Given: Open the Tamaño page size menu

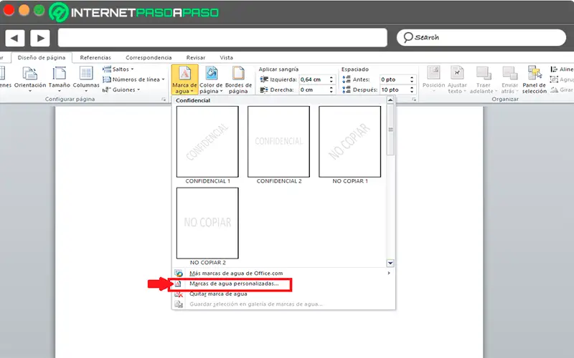Looking at the screenshot, I should tap(59, 79).
